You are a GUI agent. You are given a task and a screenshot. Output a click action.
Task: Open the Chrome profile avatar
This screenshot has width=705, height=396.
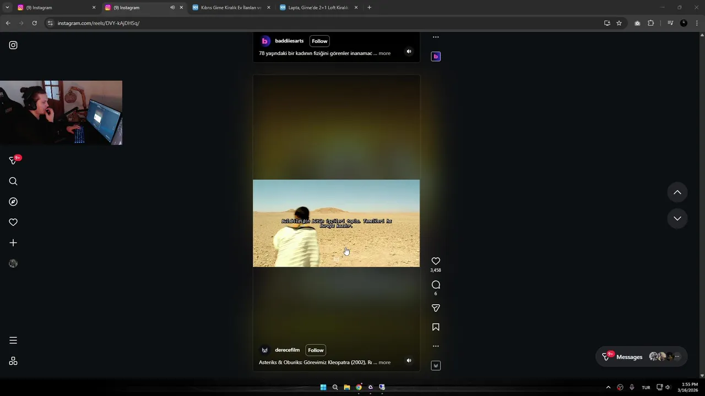(684, 23)
